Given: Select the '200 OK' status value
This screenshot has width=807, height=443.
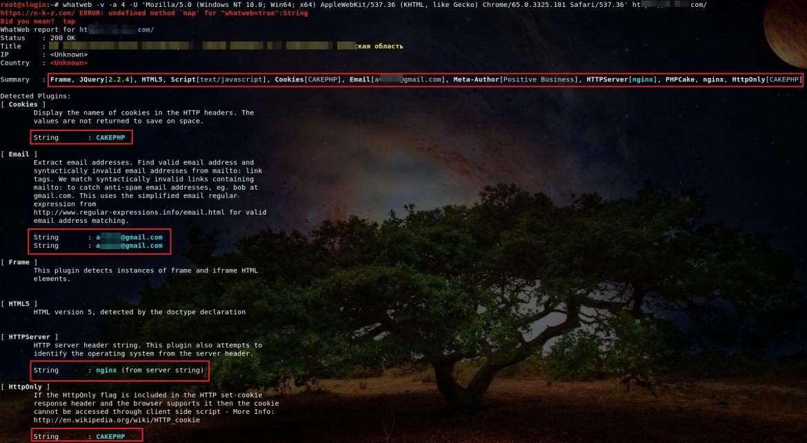Looking at the screenshot, I should tap(63, 37).
